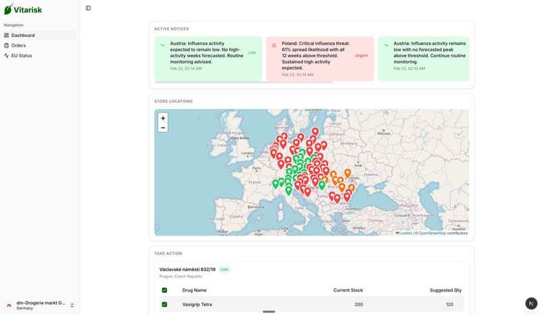Open the Dashboard page
The height and width of the screenshot is (315, 543).
[x=39, y=35]
